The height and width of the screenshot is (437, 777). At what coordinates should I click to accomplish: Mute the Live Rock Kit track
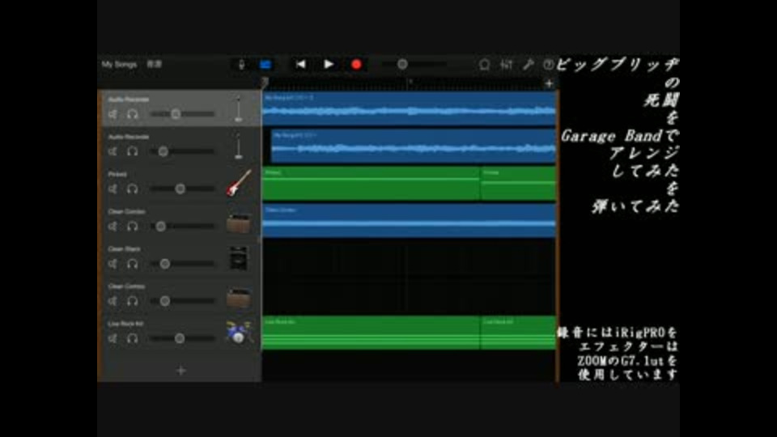click(113, 338)
